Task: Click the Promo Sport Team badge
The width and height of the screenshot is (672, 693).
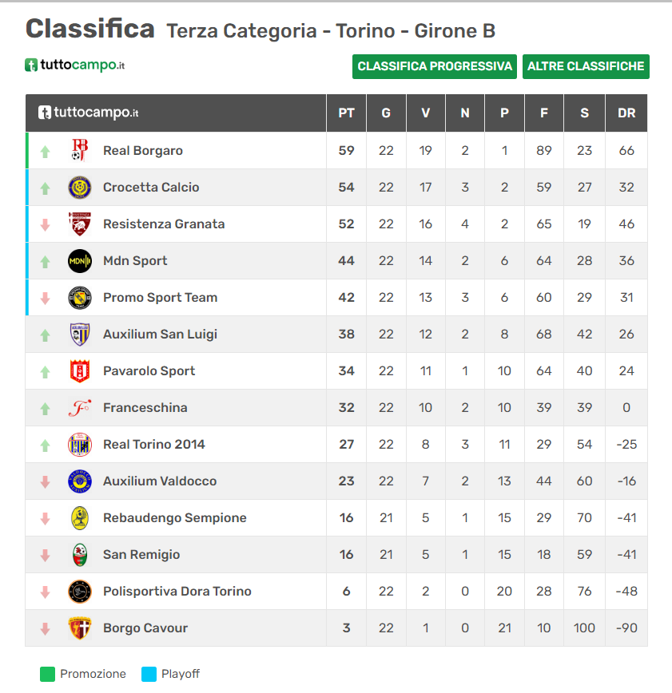Action: (80, 298)
